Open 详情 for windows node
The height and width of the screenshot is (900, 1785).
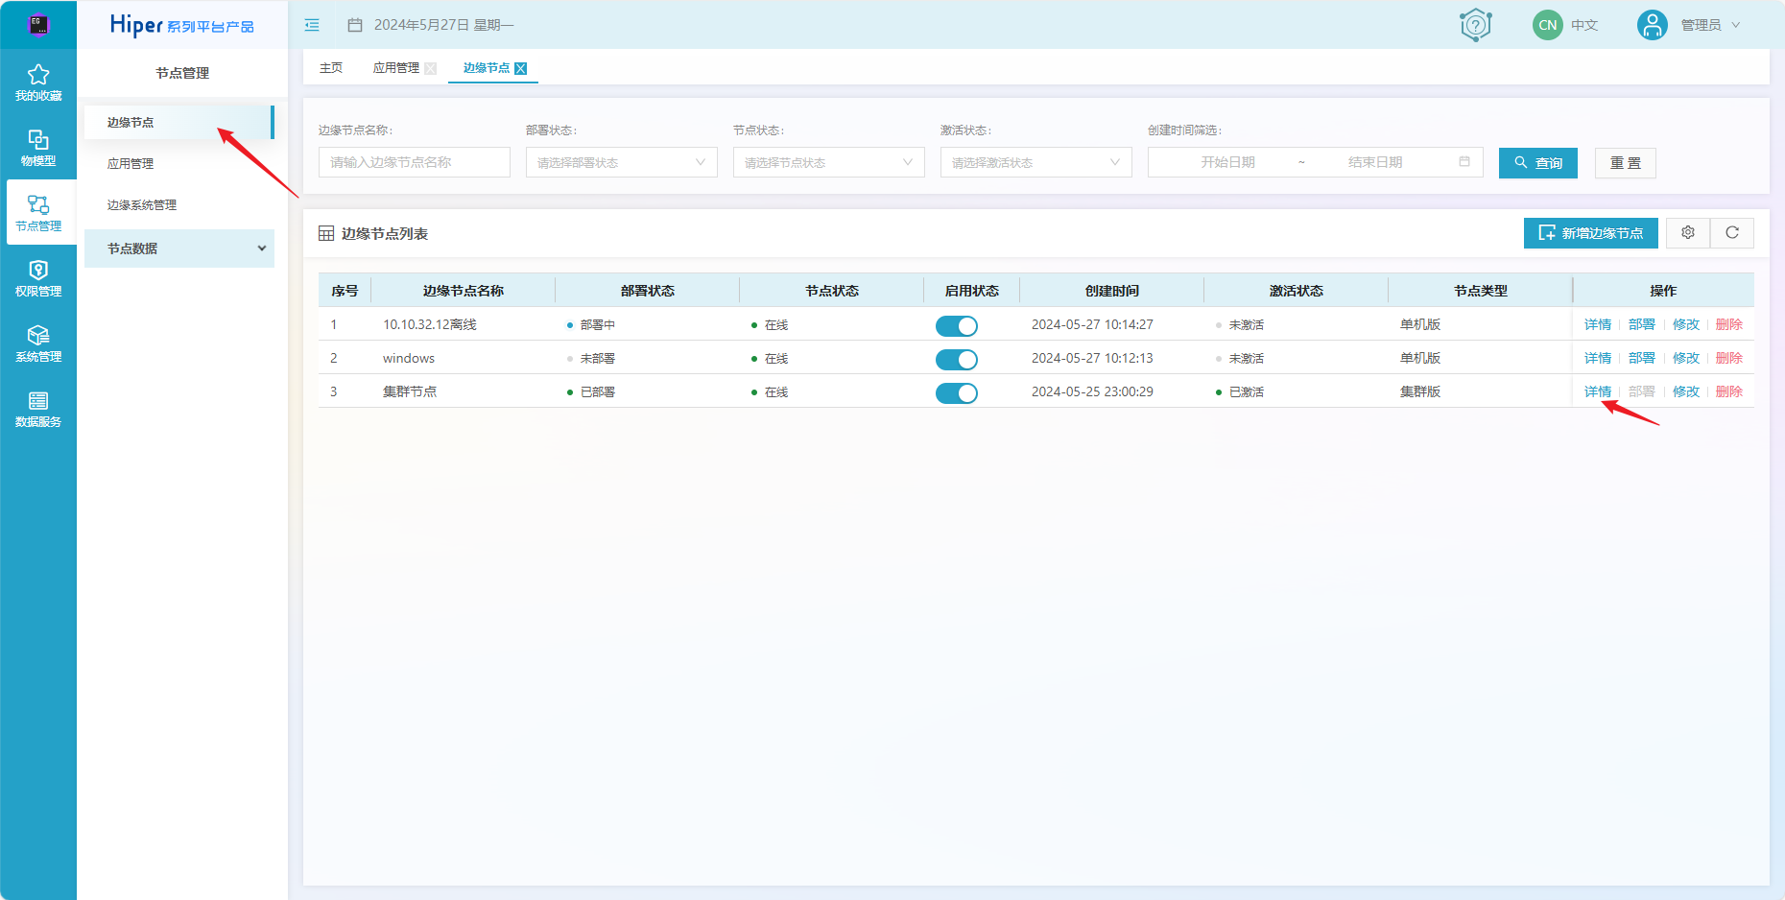pos(1598,358)
